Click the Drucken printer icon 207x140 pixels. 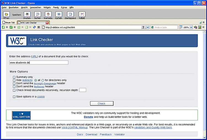[x=27, y=14]
